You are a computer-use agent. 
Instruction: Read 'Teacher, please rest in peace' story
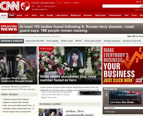tap(16, 99)
